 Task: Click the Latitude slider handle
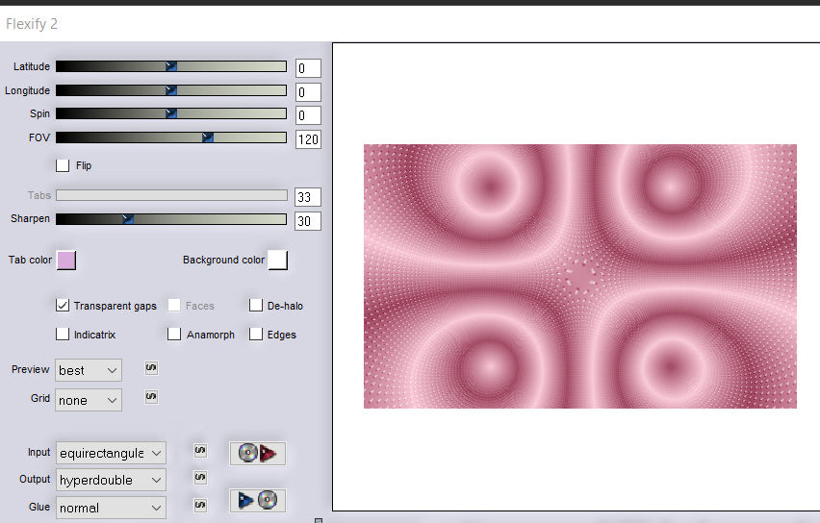[x=171, y=66]
